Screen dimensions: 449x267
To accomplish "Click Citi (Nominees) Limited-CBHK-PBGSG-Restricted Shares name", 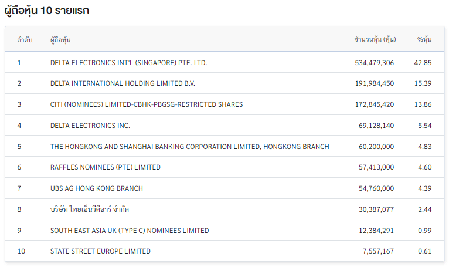I will (146, 104).
